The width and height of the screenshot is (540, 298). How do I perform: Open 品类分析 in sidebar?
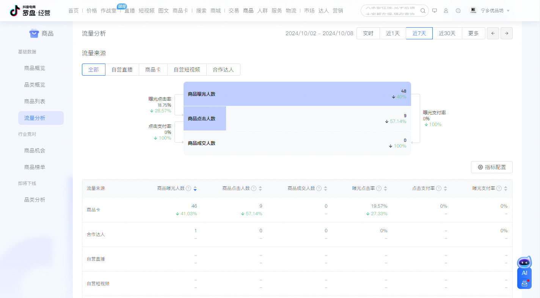pos(41,200)
